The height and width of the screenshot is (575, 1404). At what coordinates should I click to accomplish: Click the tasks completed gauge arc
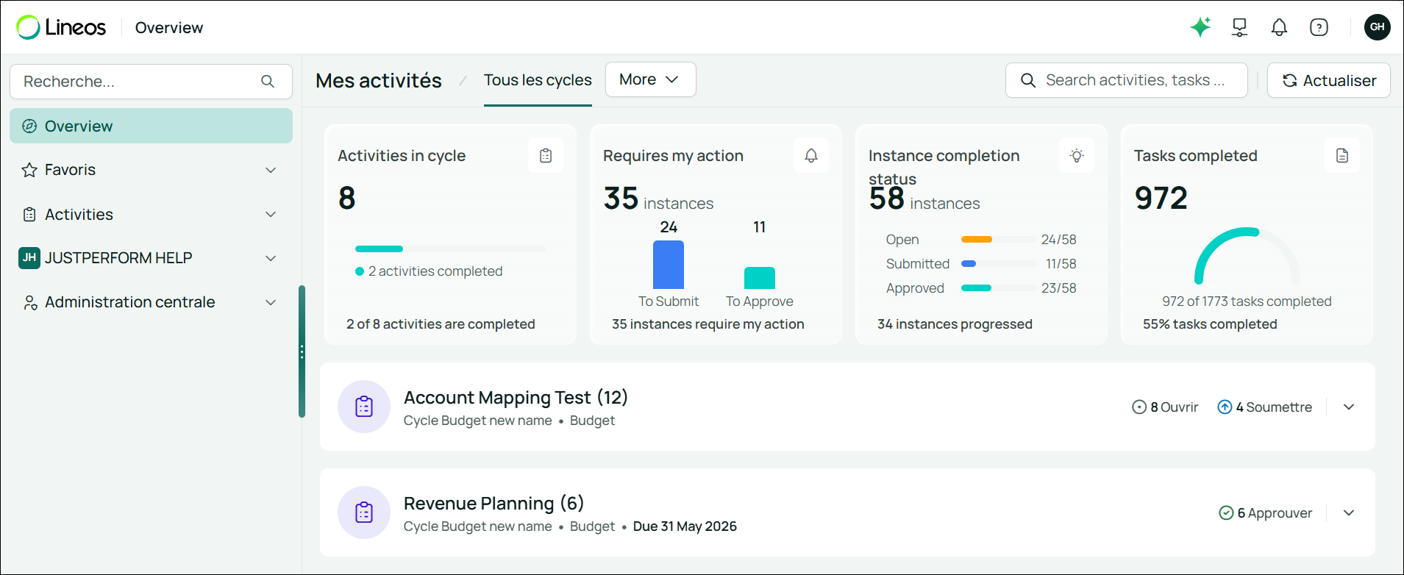click(1247, 256)
